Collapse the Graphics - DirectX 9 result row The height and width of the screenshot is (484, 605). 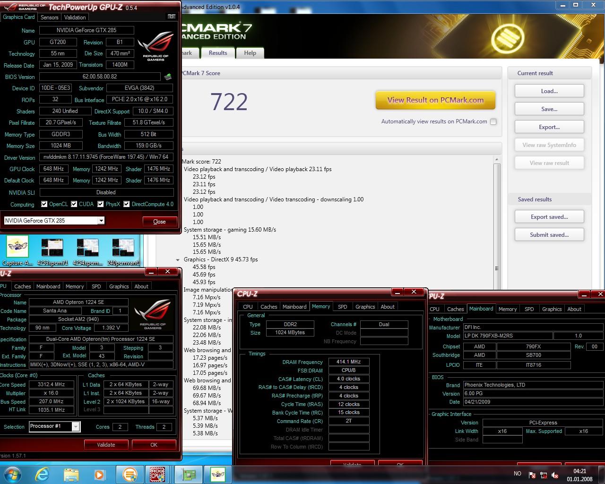(178, 259)
